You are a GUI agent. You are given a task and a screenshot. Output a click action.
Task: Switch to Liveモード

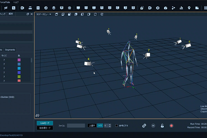pyautogui.click(x=45, y=123)
